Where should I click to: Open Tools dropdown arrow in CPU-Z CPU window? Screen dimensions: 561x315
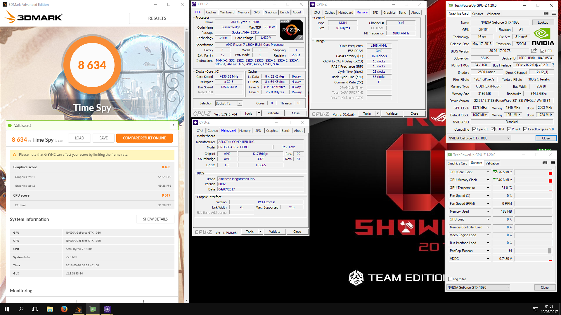point(259,113)
